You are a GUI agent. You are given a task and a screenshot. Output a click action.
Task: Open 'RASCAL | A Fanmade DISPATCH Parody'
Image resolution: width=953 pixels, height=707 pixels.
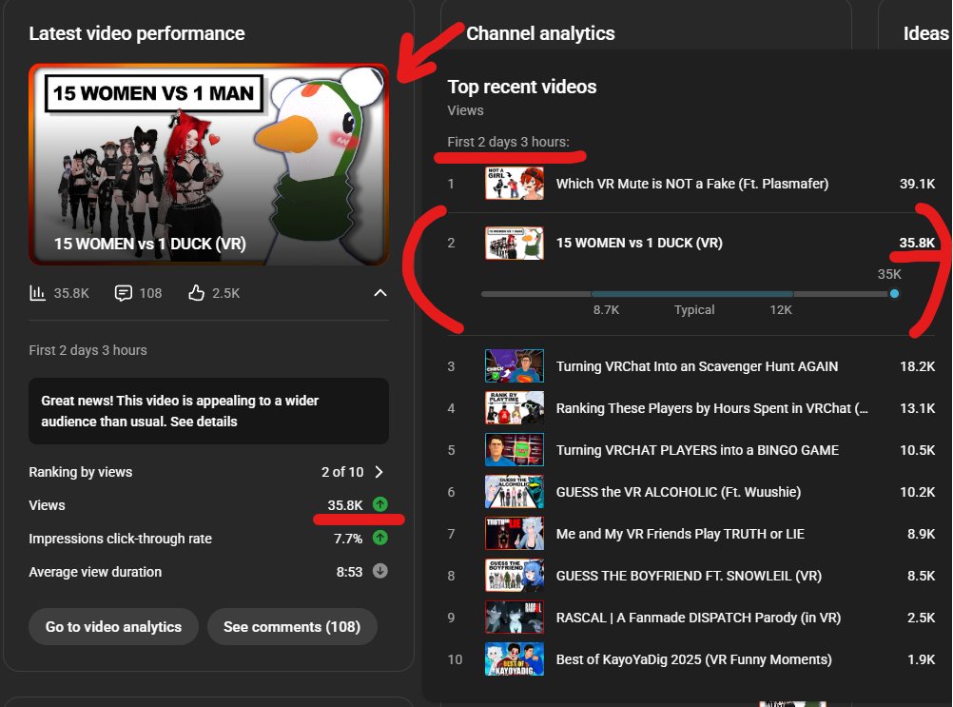(x=698, y=618)
